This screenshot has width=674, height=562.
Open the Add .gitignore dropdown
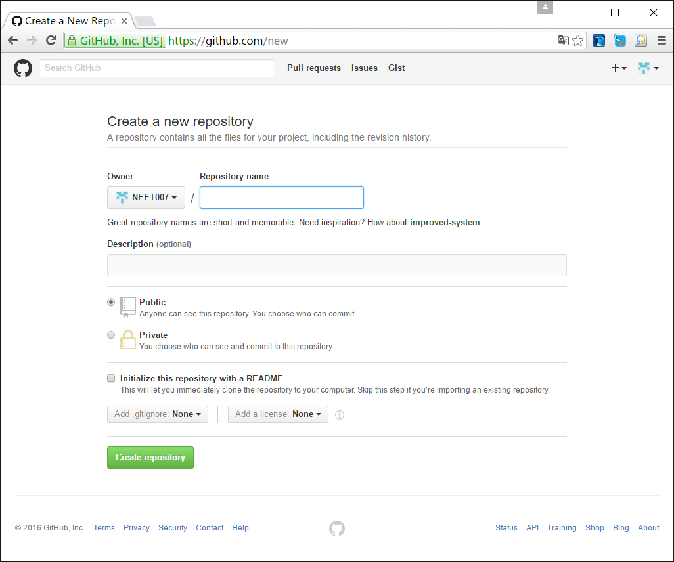(x=157, y=414)
